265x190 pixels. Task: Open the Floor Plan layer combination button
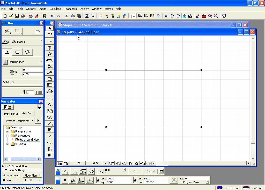(x=32, y=176)
